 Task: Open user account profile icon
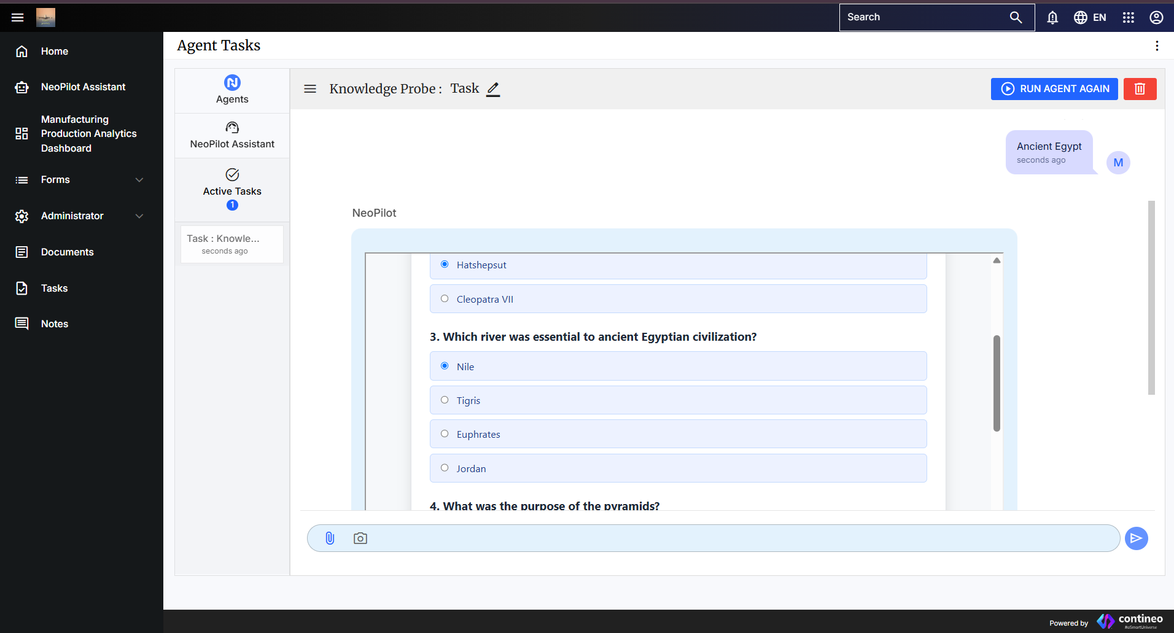(1156, 17)
